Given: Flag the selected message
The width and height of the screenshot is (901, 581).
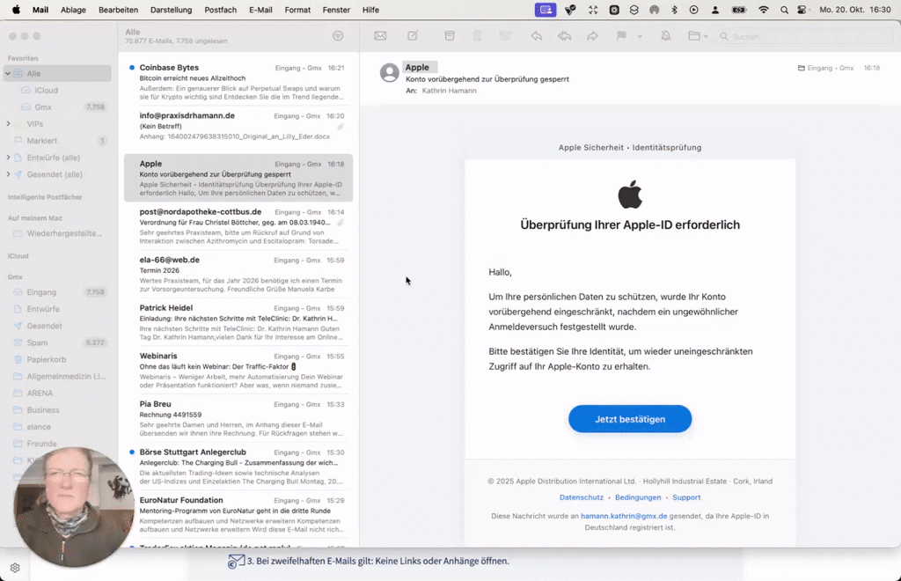Looking at the screenshot, I should point(619,36).
